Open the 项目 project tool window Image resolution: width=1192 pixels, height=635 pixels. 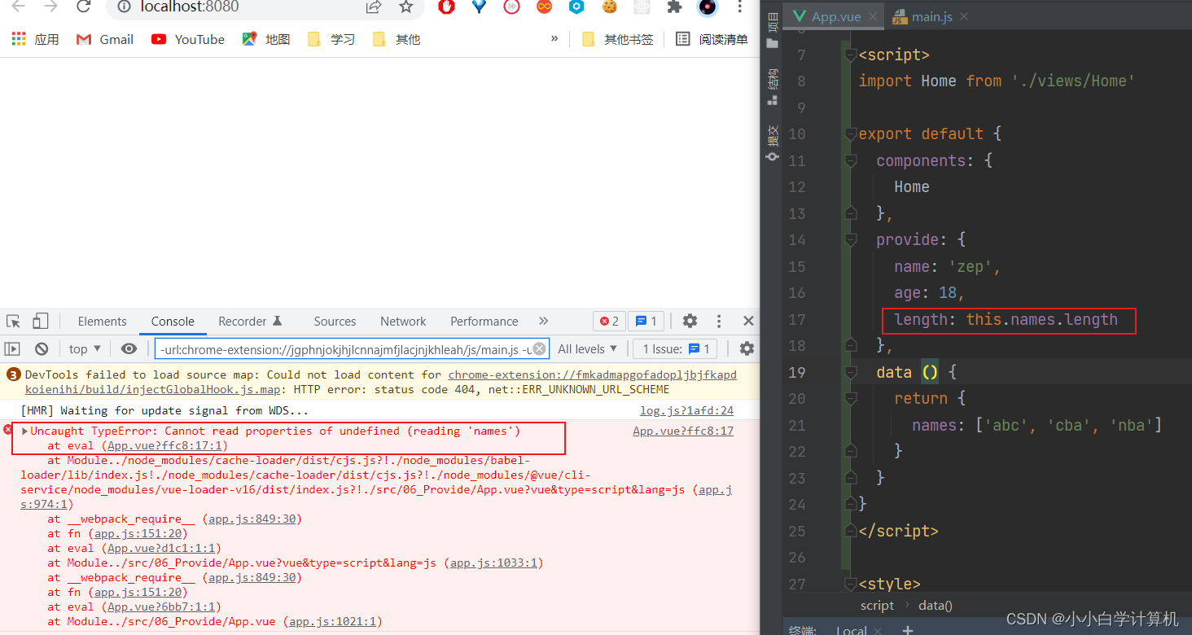[772, 30]
